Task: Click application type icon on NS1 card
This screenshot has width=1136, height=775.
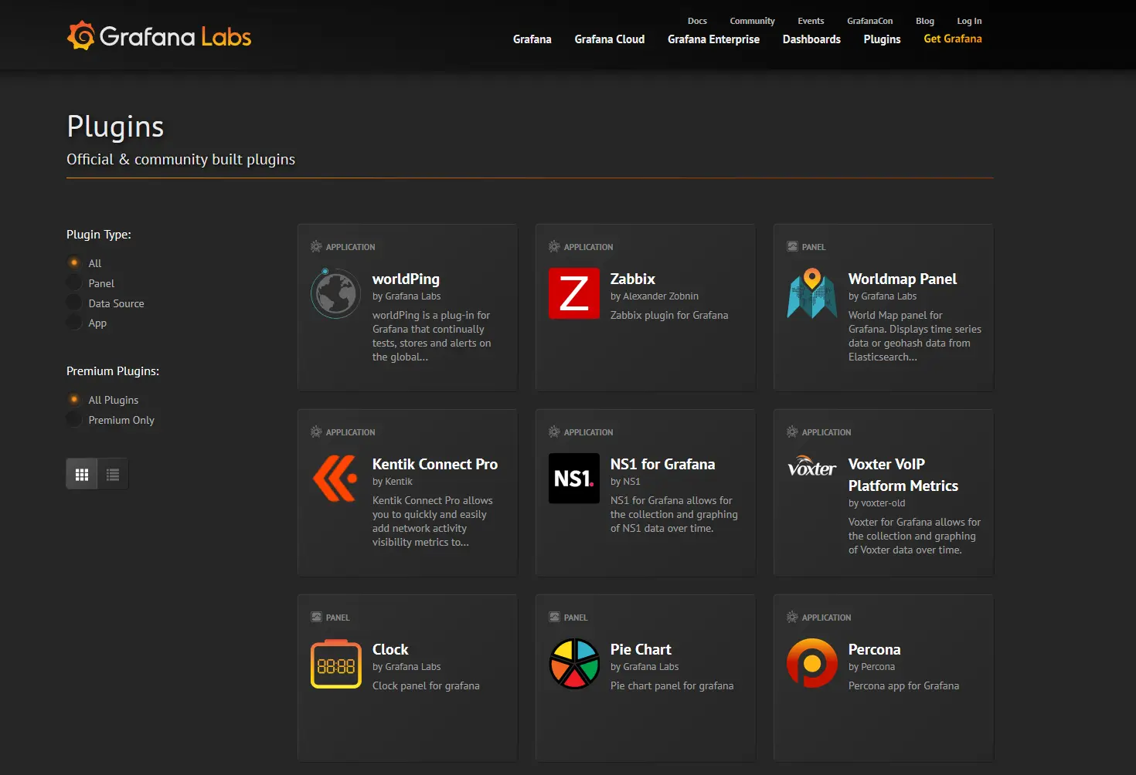Action: click(x=554, y=432)
